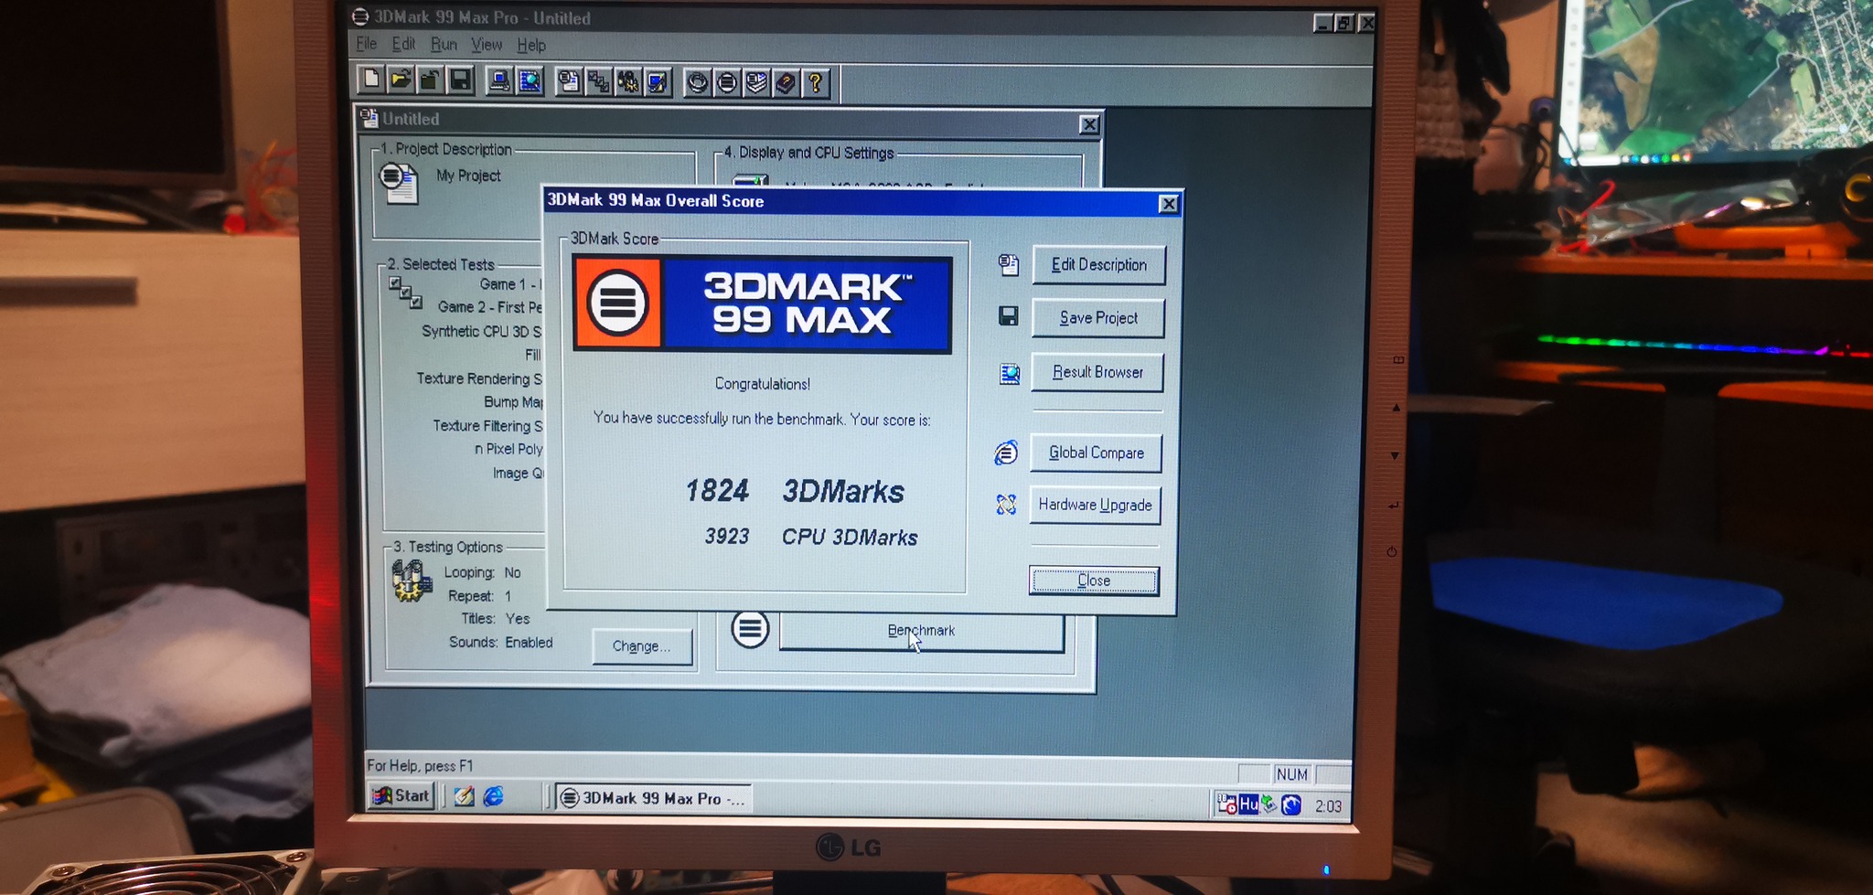Viewport: 1873px width, 895px height.
Task: Click the document icon beside Edit Description
Action: click(1008, 264)
